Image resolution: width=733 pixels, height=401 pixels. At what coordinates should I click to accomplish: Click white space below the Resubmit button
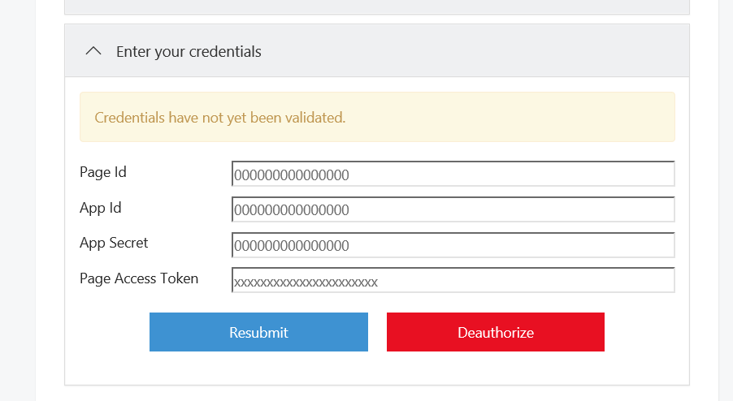258,368
